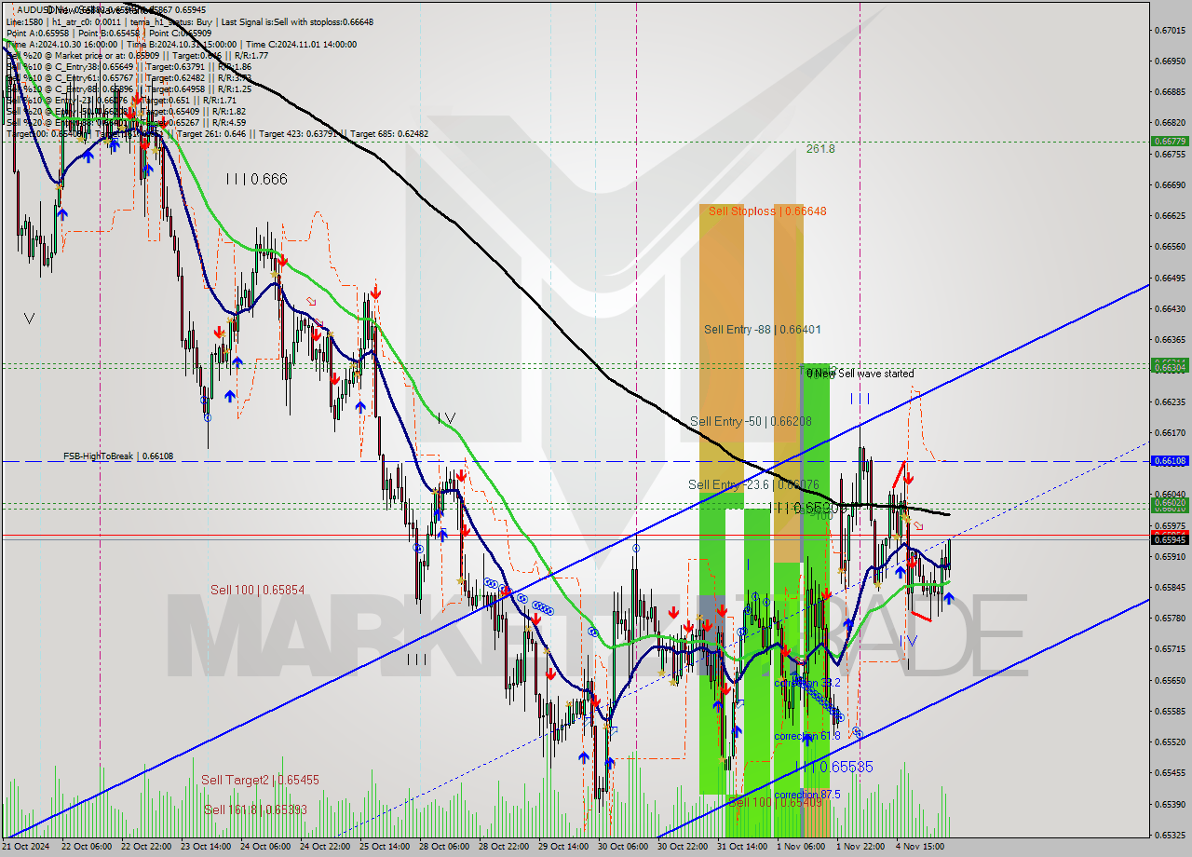Click the '4 Nov 15:00' time axis label
The width and height of the screenshot is (1192, 857).
coord(919,847)
